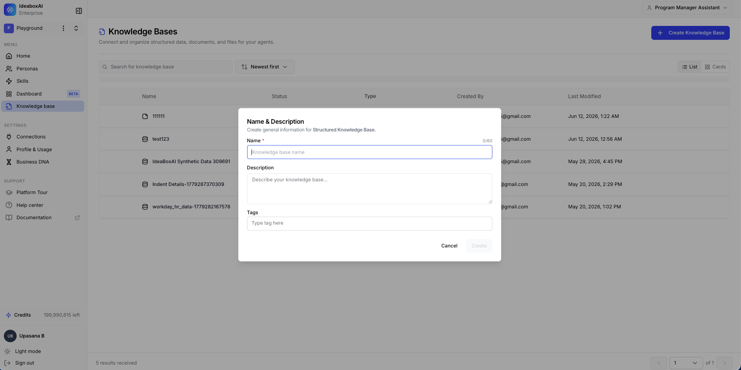Image resolution: width=741 pixels, height=370 pixels.
Task: Click database icon for IdeaBoxAI Synthetic Data
Action: click(x=145, y=162)
